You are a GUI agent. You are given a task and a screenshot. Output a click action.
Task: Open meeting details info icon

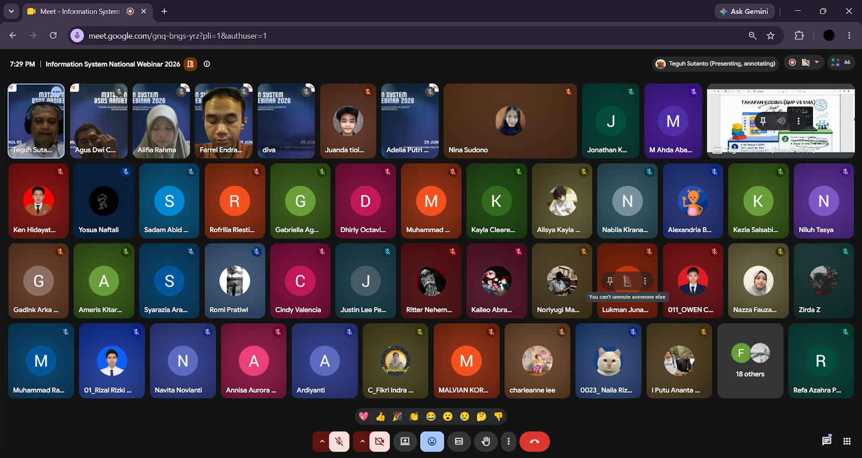[x=207, y=64]
